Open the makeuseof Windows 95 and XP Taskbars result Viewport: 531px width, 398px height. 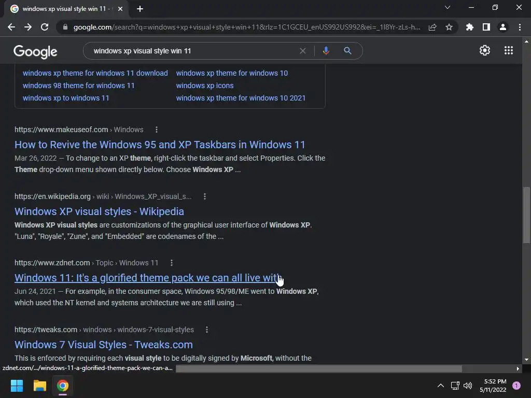[160, 145]
